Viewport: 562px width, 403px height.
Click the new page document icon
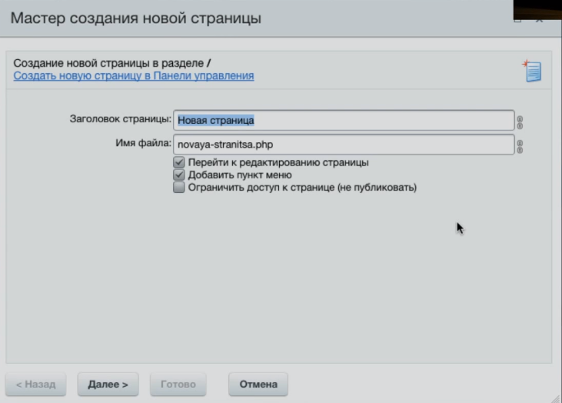point(532,71)
